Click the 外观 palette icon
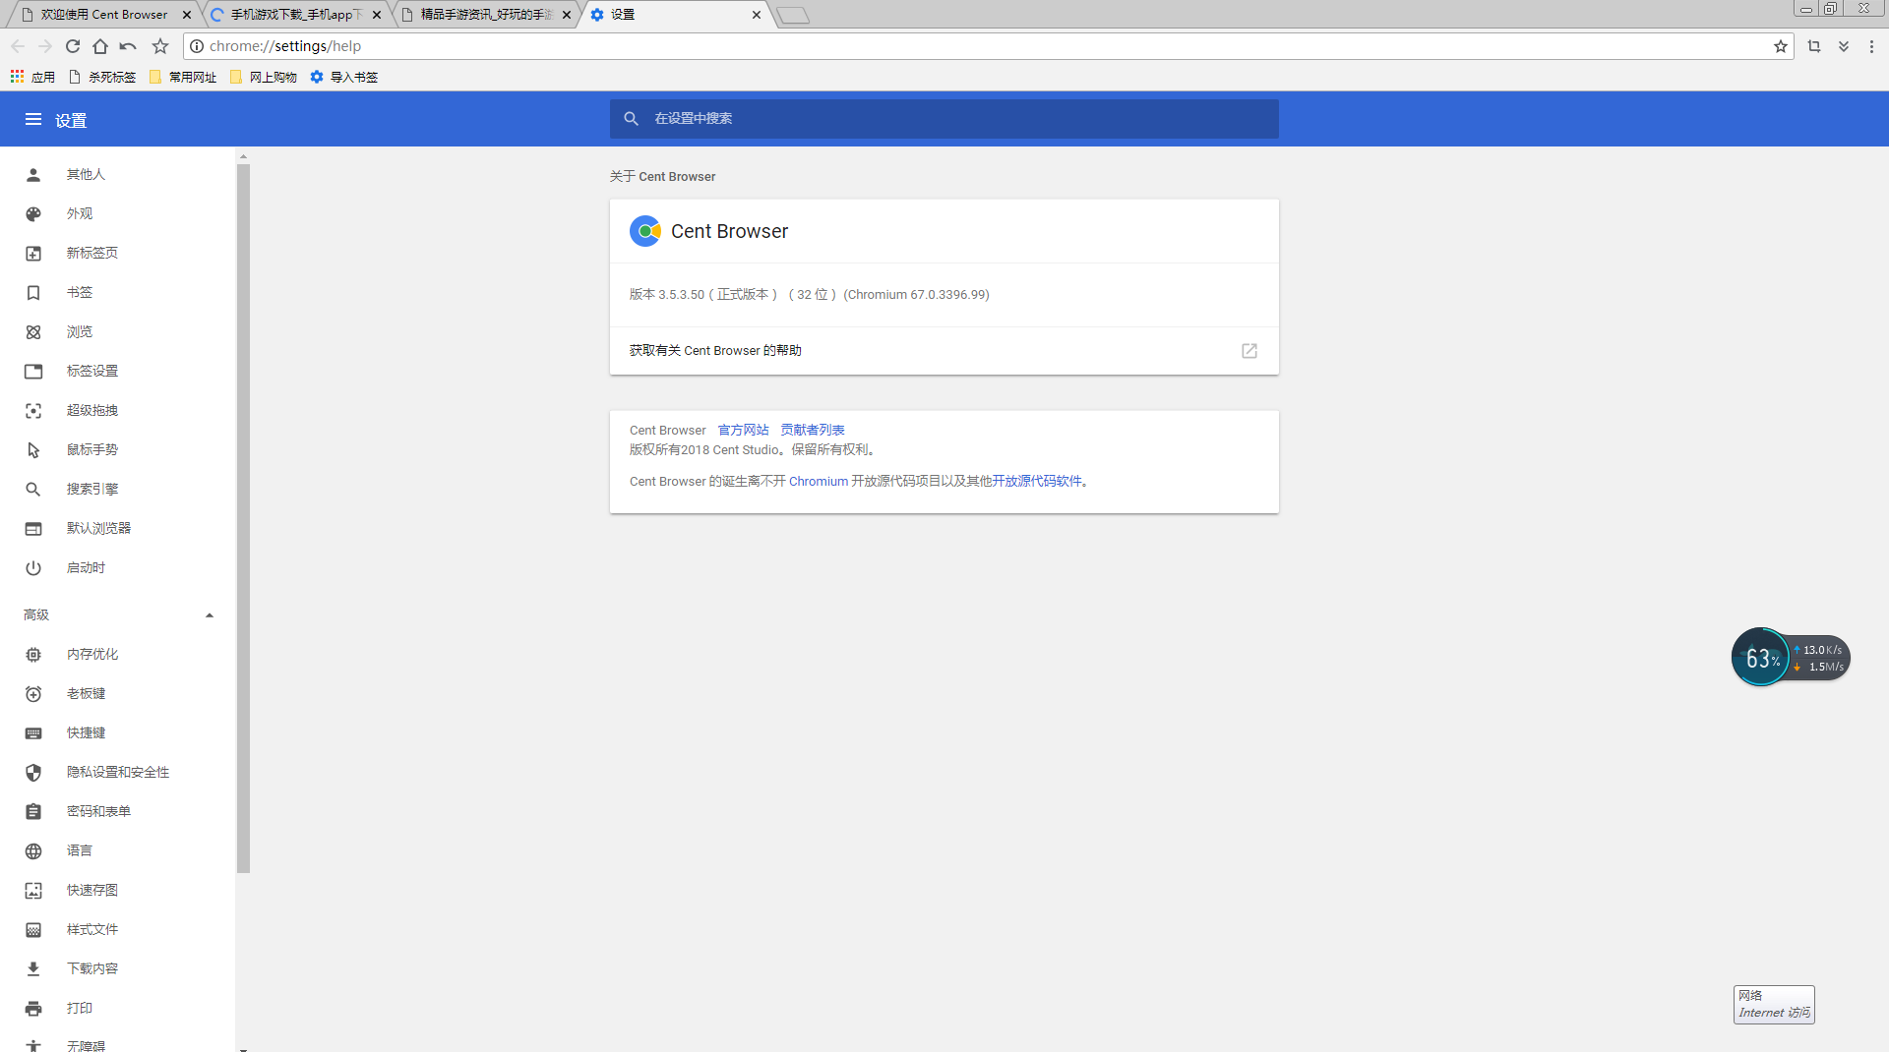The width and height of the screenshot is (1889, 1052). pyautogui.click(x=33, y=213)
